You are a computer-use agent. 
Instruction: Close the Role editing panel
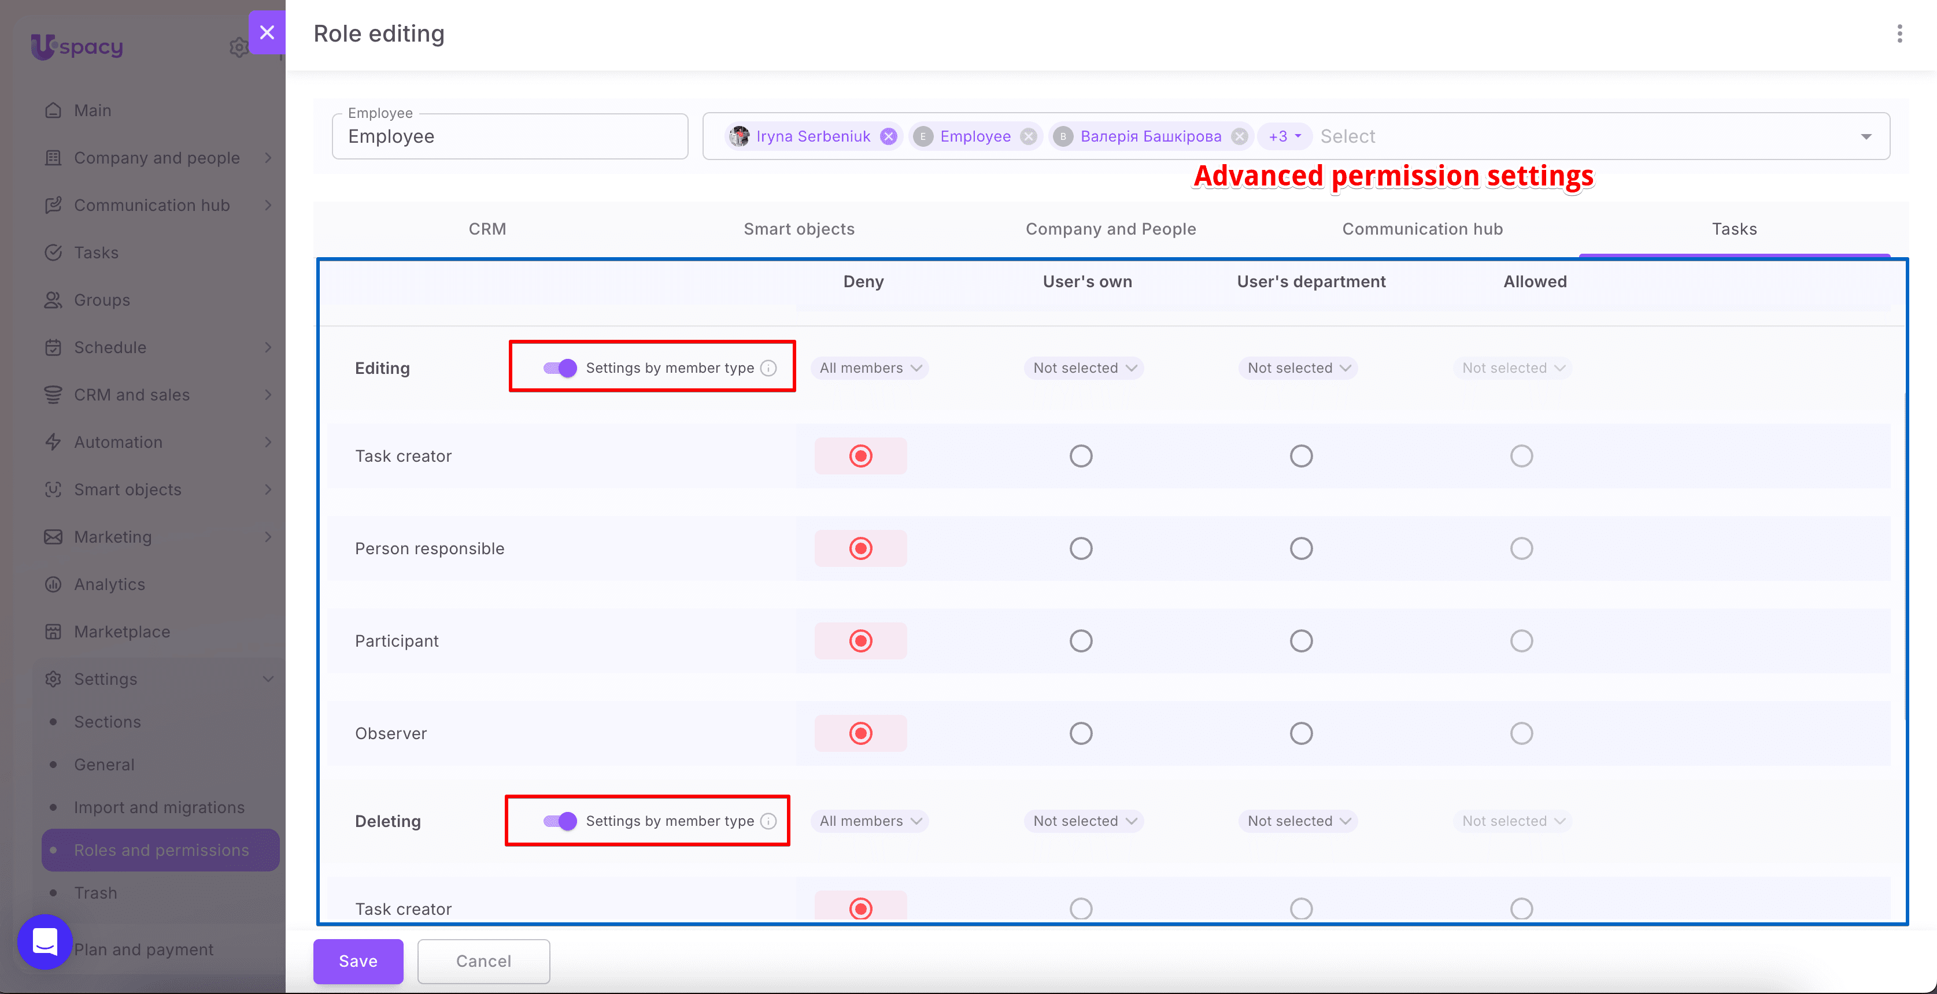point(267,32)
